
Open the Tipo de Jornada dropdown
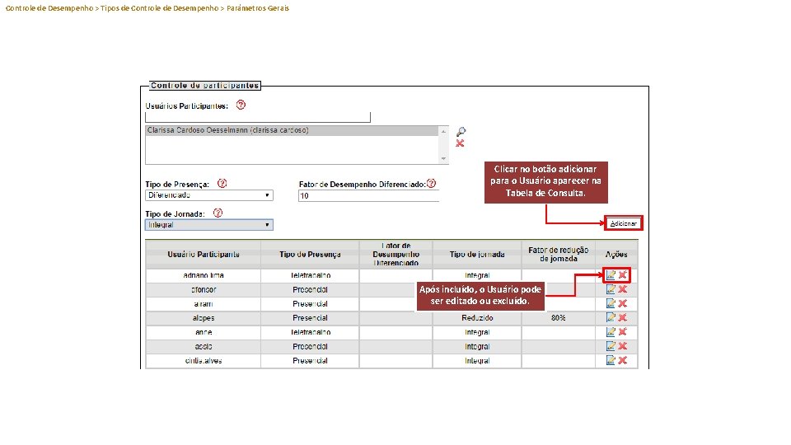[208, 225]
